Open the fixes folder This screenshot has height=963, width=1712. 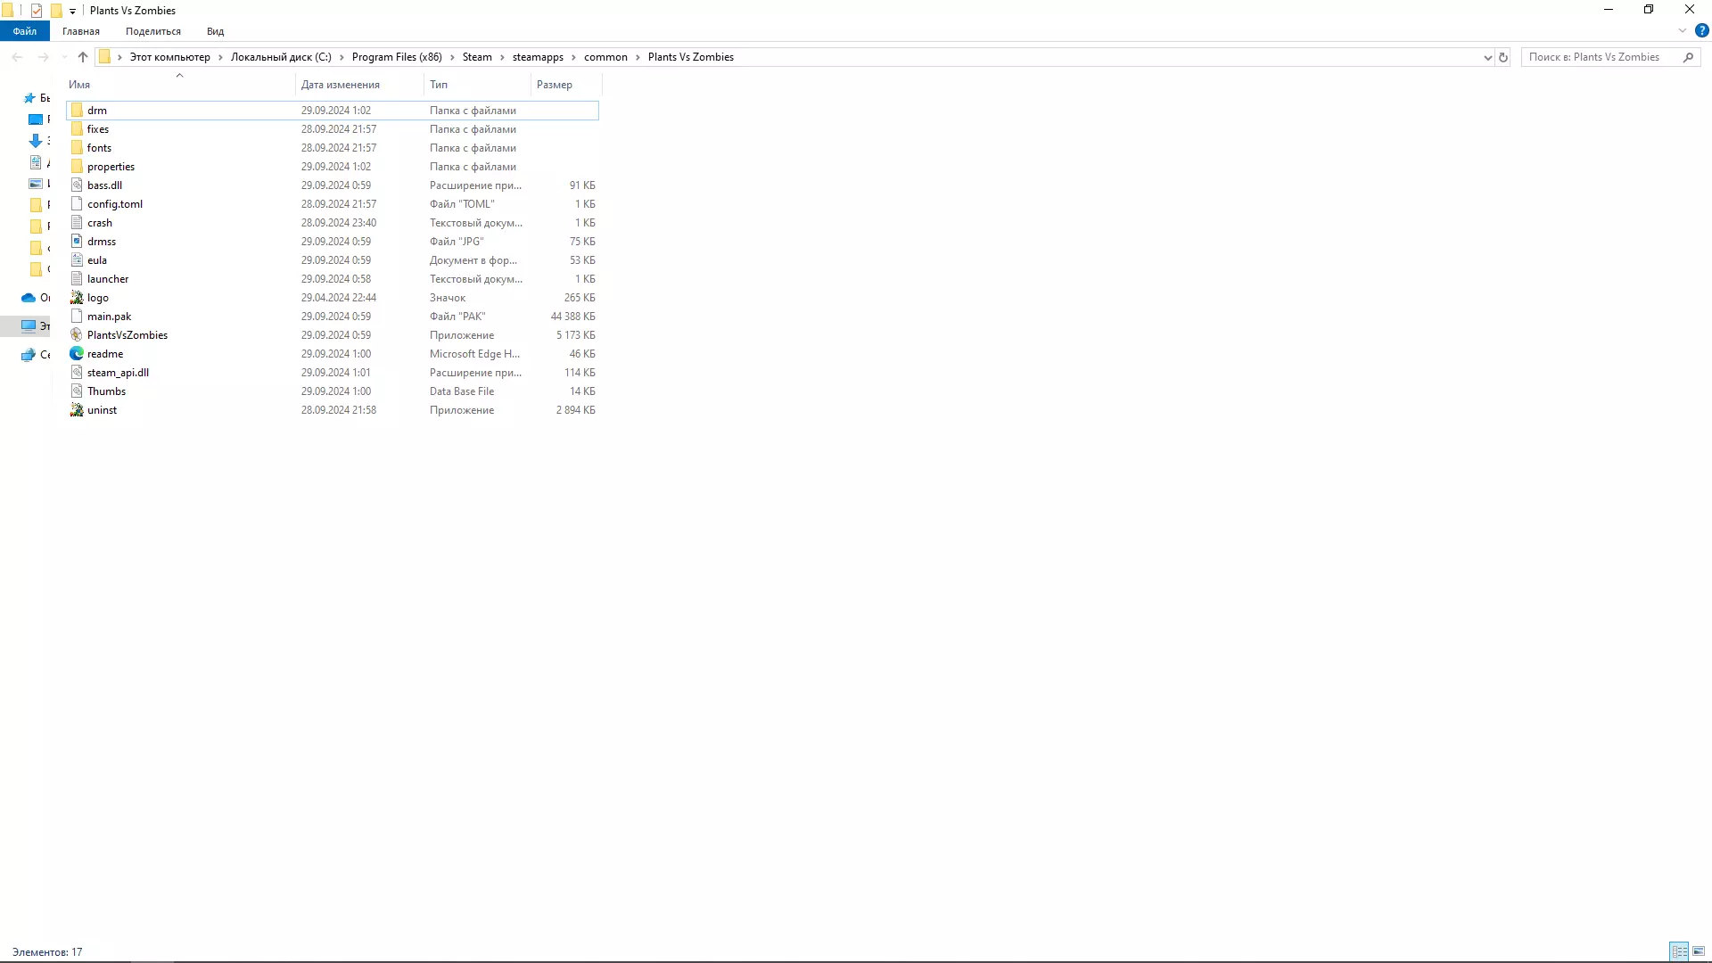tap(98, 129)
